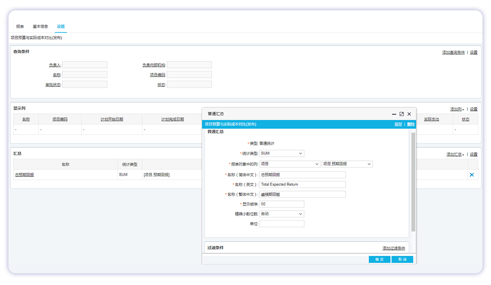Open the 项目.预期回报 column dropdown
Viewport: 491px width, 285px height.
coord(347,164)
